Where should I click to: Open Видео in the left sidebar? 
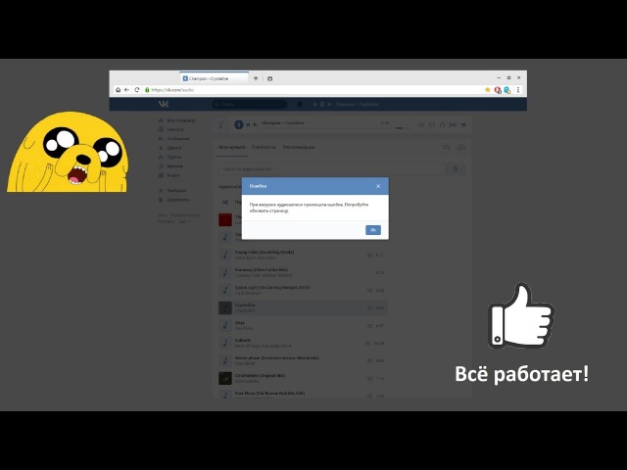(169, 175)
